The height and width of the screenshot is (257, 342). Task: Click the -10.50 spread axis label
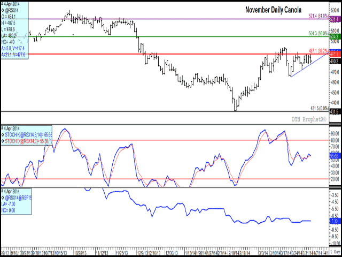click(x=335, y=243)
